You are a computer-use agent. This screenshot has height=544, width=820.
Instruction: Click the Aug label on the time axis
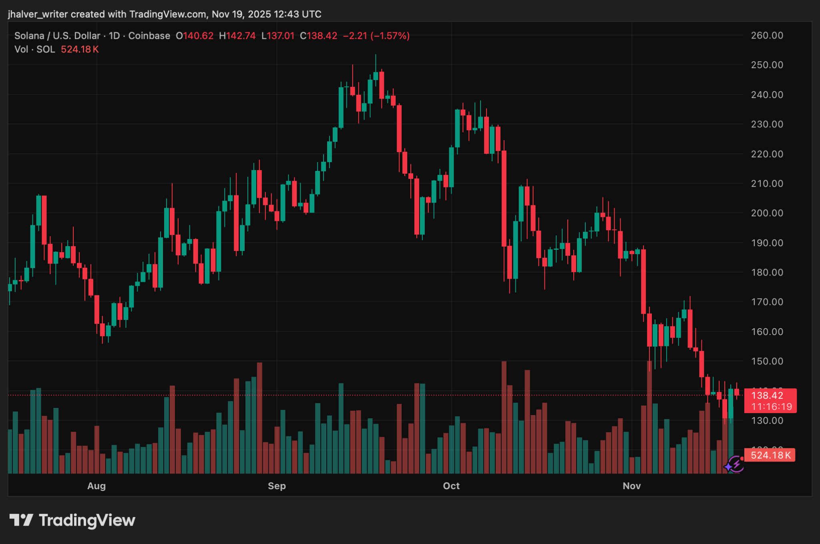pyautogui.click(x=96, y=486)
